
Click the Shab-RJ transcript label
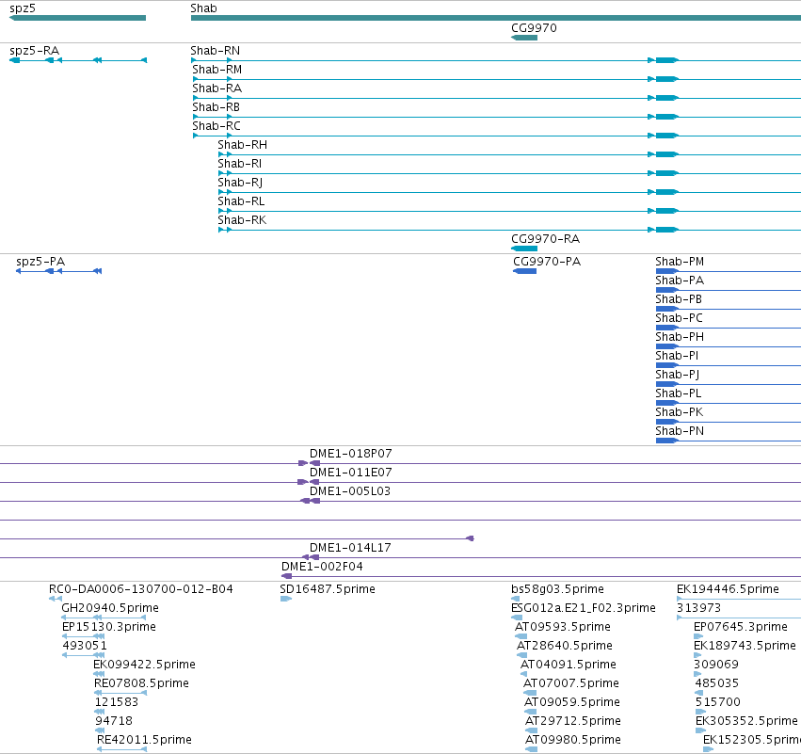(x=240, y=183)
